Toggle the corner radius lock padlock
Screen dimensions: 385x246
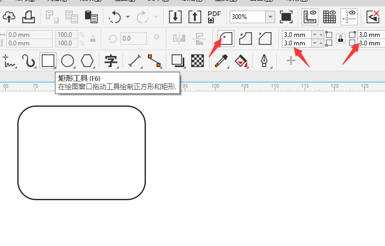[x=341, y=39]
